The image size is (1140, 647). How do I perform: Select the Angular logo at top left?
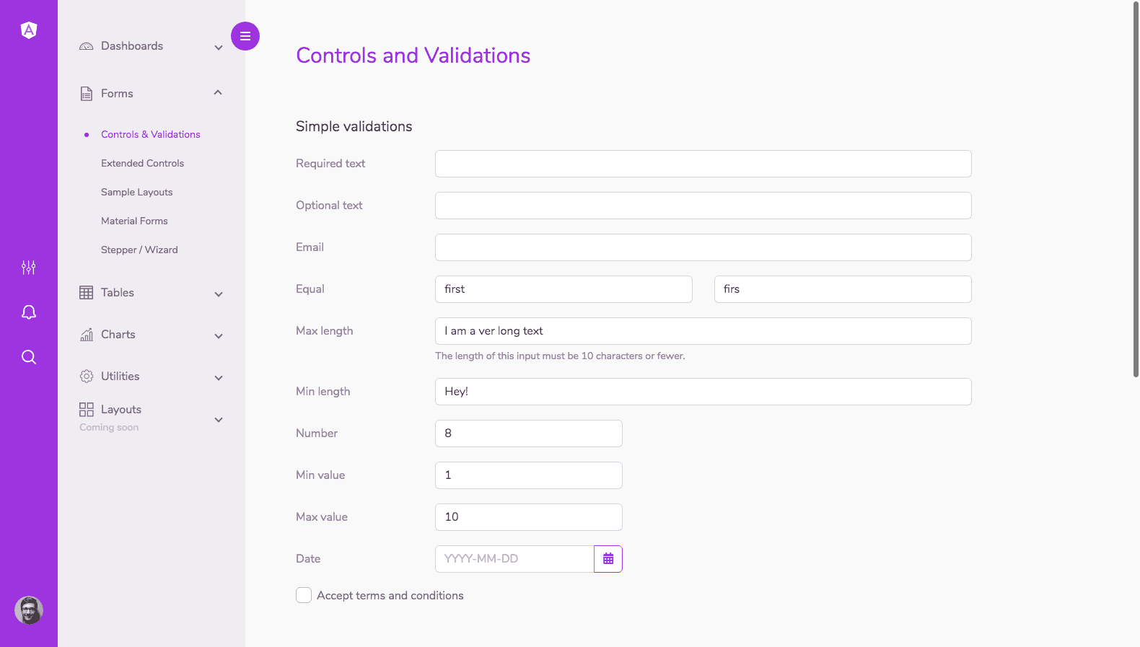tap(28, 30)
